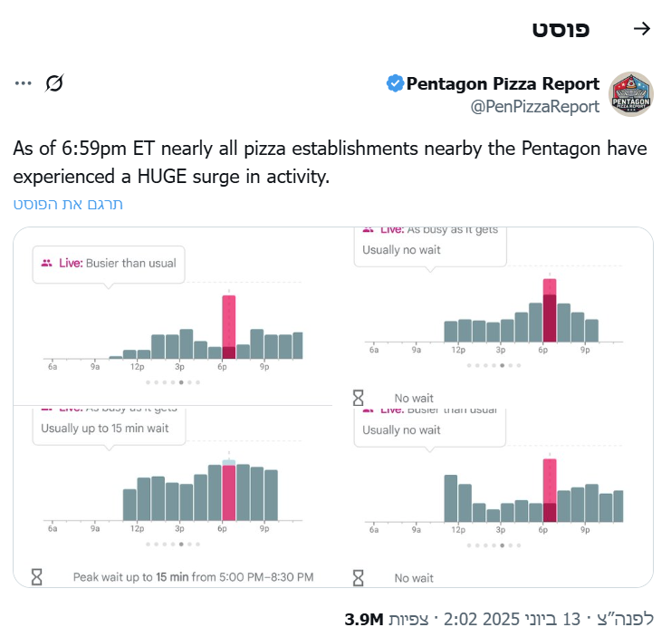Click the people Live icon in top-left chart
The image size is (671, 637).
46,263
